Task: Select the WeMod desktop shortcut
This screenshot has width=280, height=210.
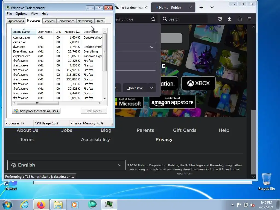Action: pos(11,186)
